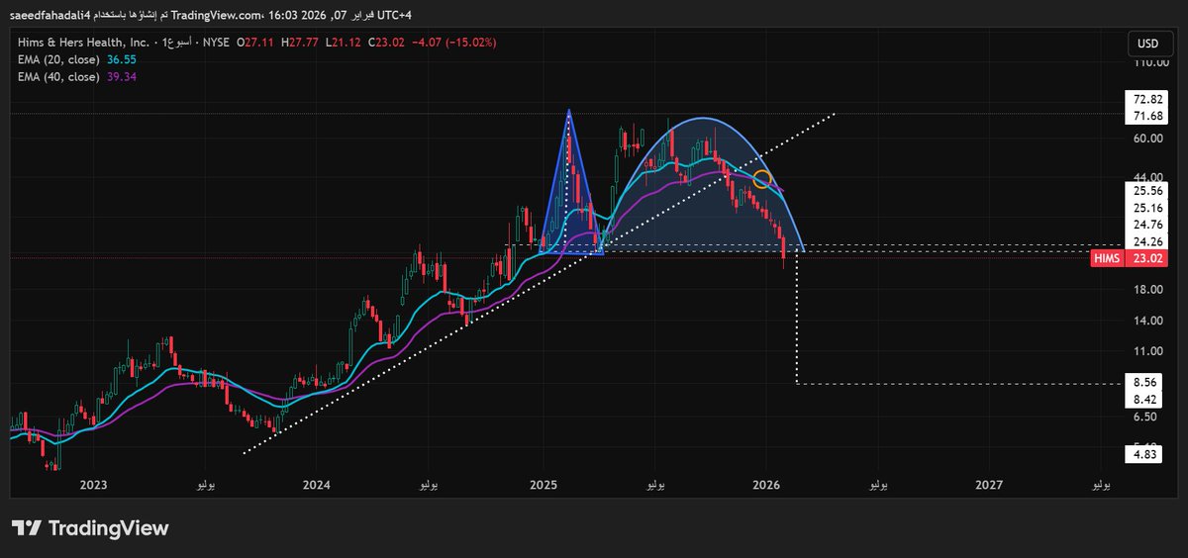Click the 2023 time axis label
Screen dimensions: 1188x558
(x=93, y=485)
